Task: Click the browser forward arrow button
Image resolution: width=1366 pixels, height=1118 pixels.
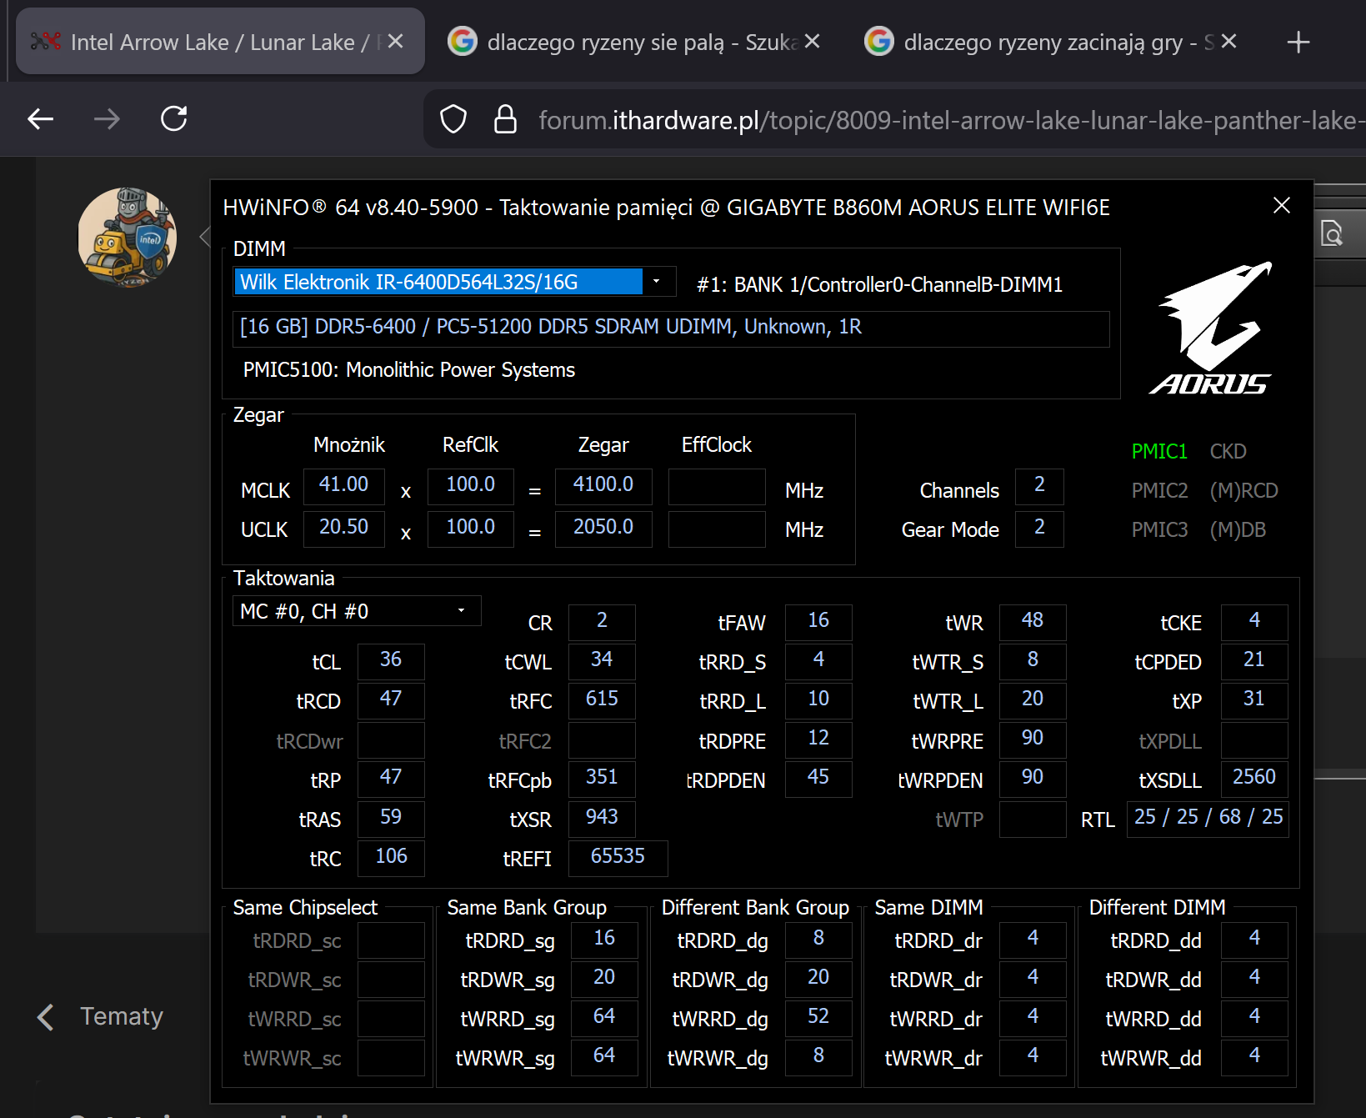Action: click(x=107, y=119)
